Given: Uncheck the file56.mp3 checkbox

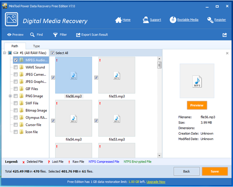Looking at the screenshot, I should [53, 77].
